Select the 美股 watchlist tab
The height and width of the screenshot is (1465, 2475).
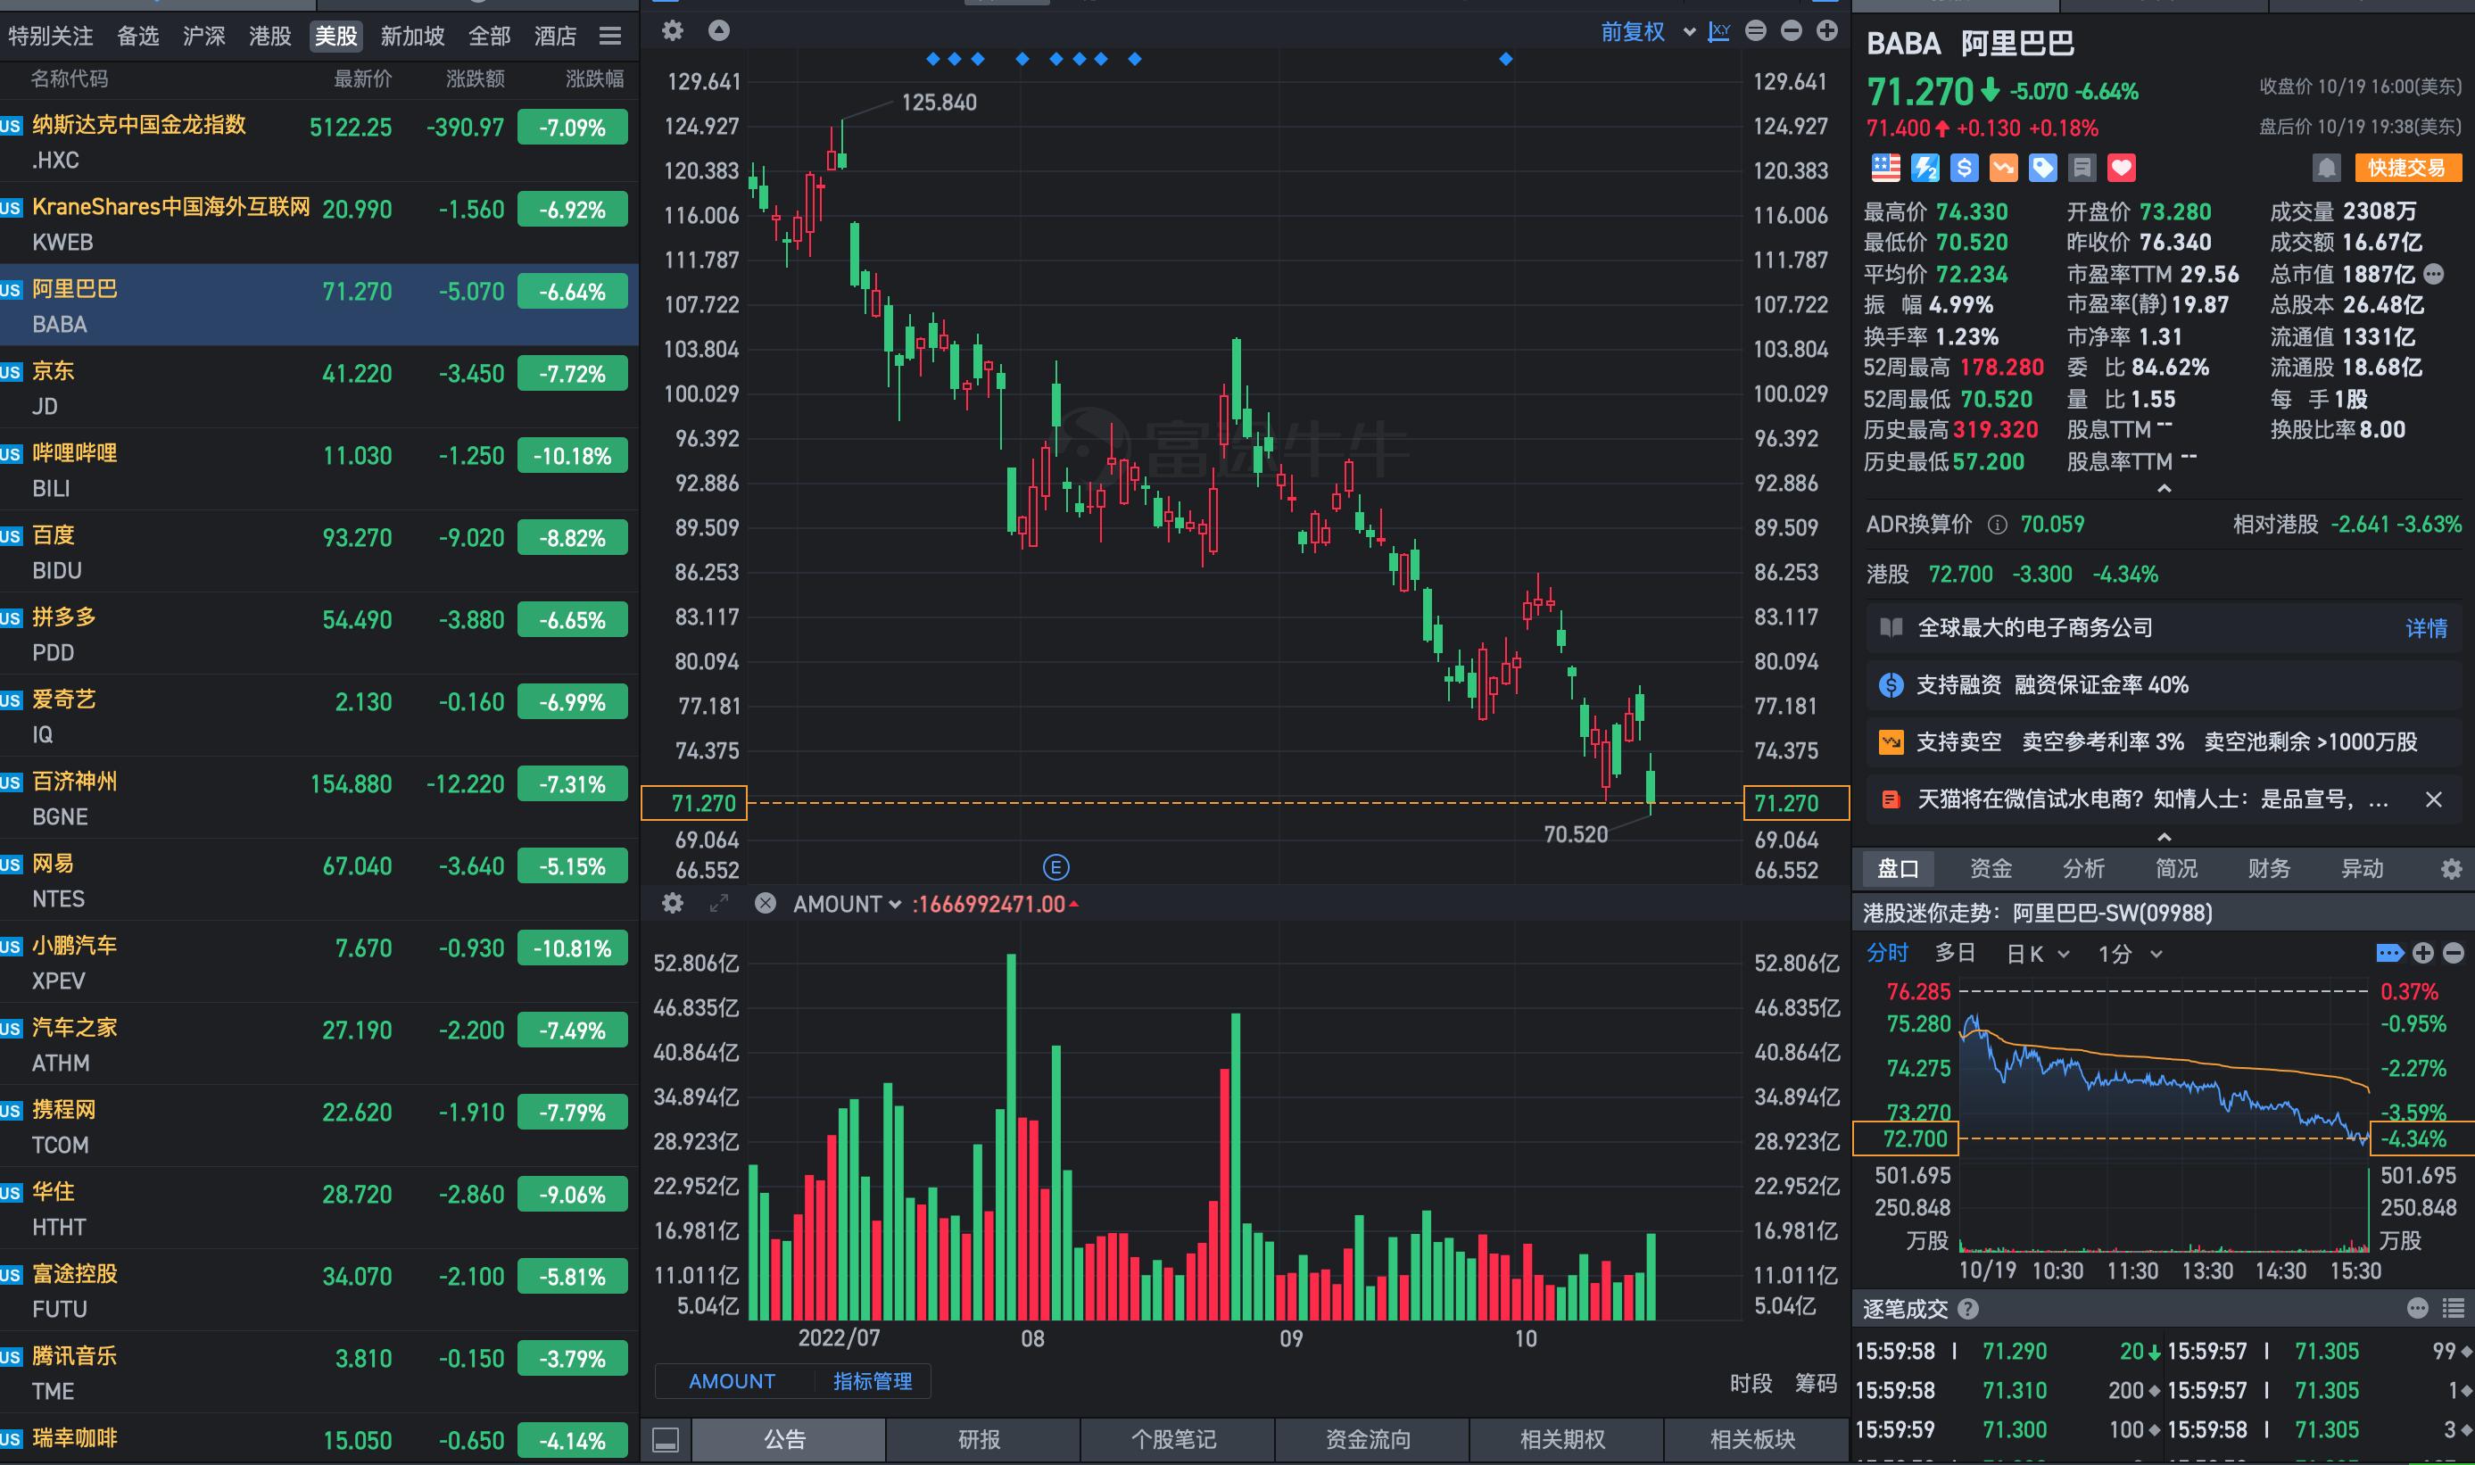335,37
